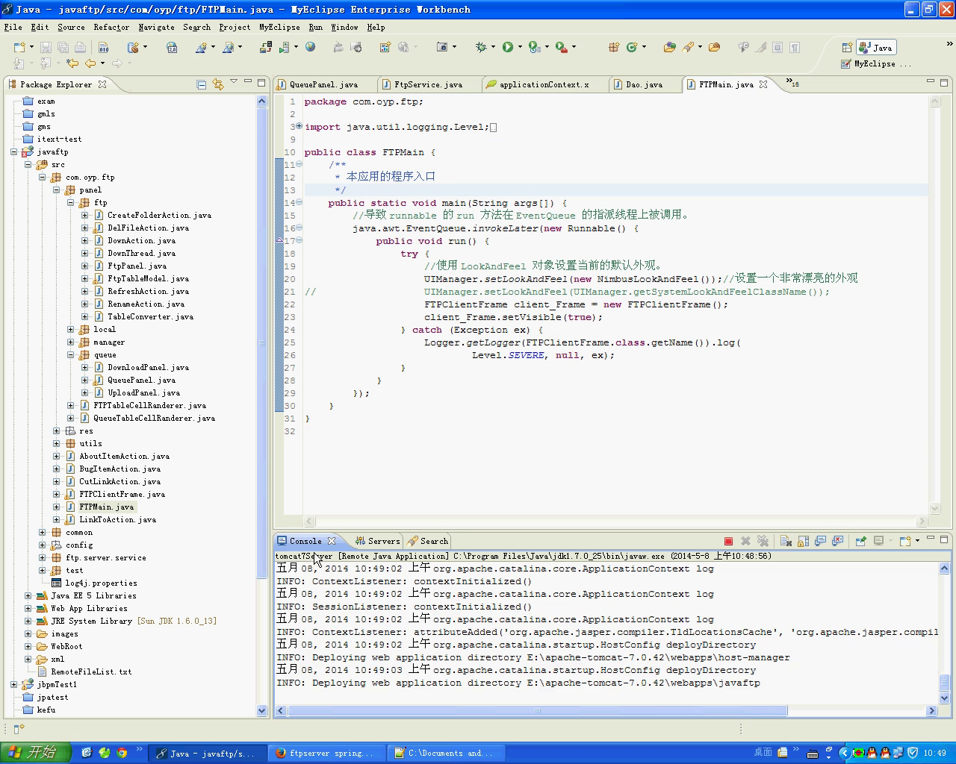The image size is (956, 764).
Task: Collapse all in Package Explorer toolbar
Action: (201, 84)
